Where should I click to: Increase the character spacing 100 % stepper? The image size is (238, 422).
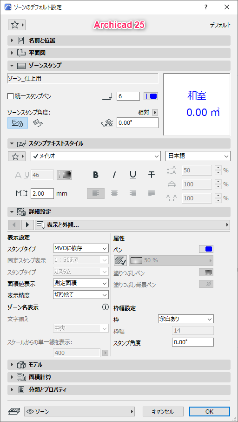[x=218, y=196]
